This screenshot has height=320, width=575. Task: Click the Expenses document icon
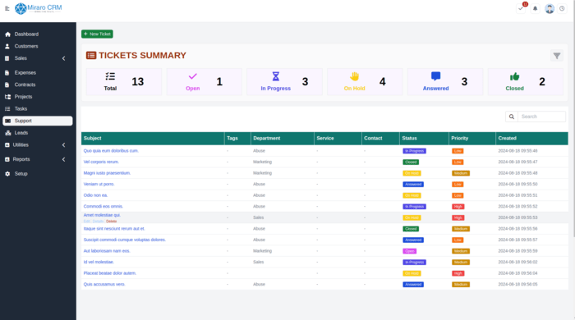point(7,72)
